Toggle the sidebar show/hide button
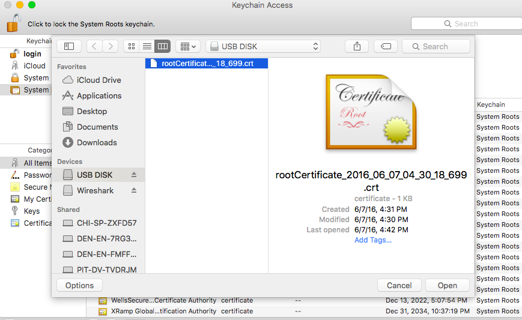Screen dimensions: 522x320 (x=69, y=46)
